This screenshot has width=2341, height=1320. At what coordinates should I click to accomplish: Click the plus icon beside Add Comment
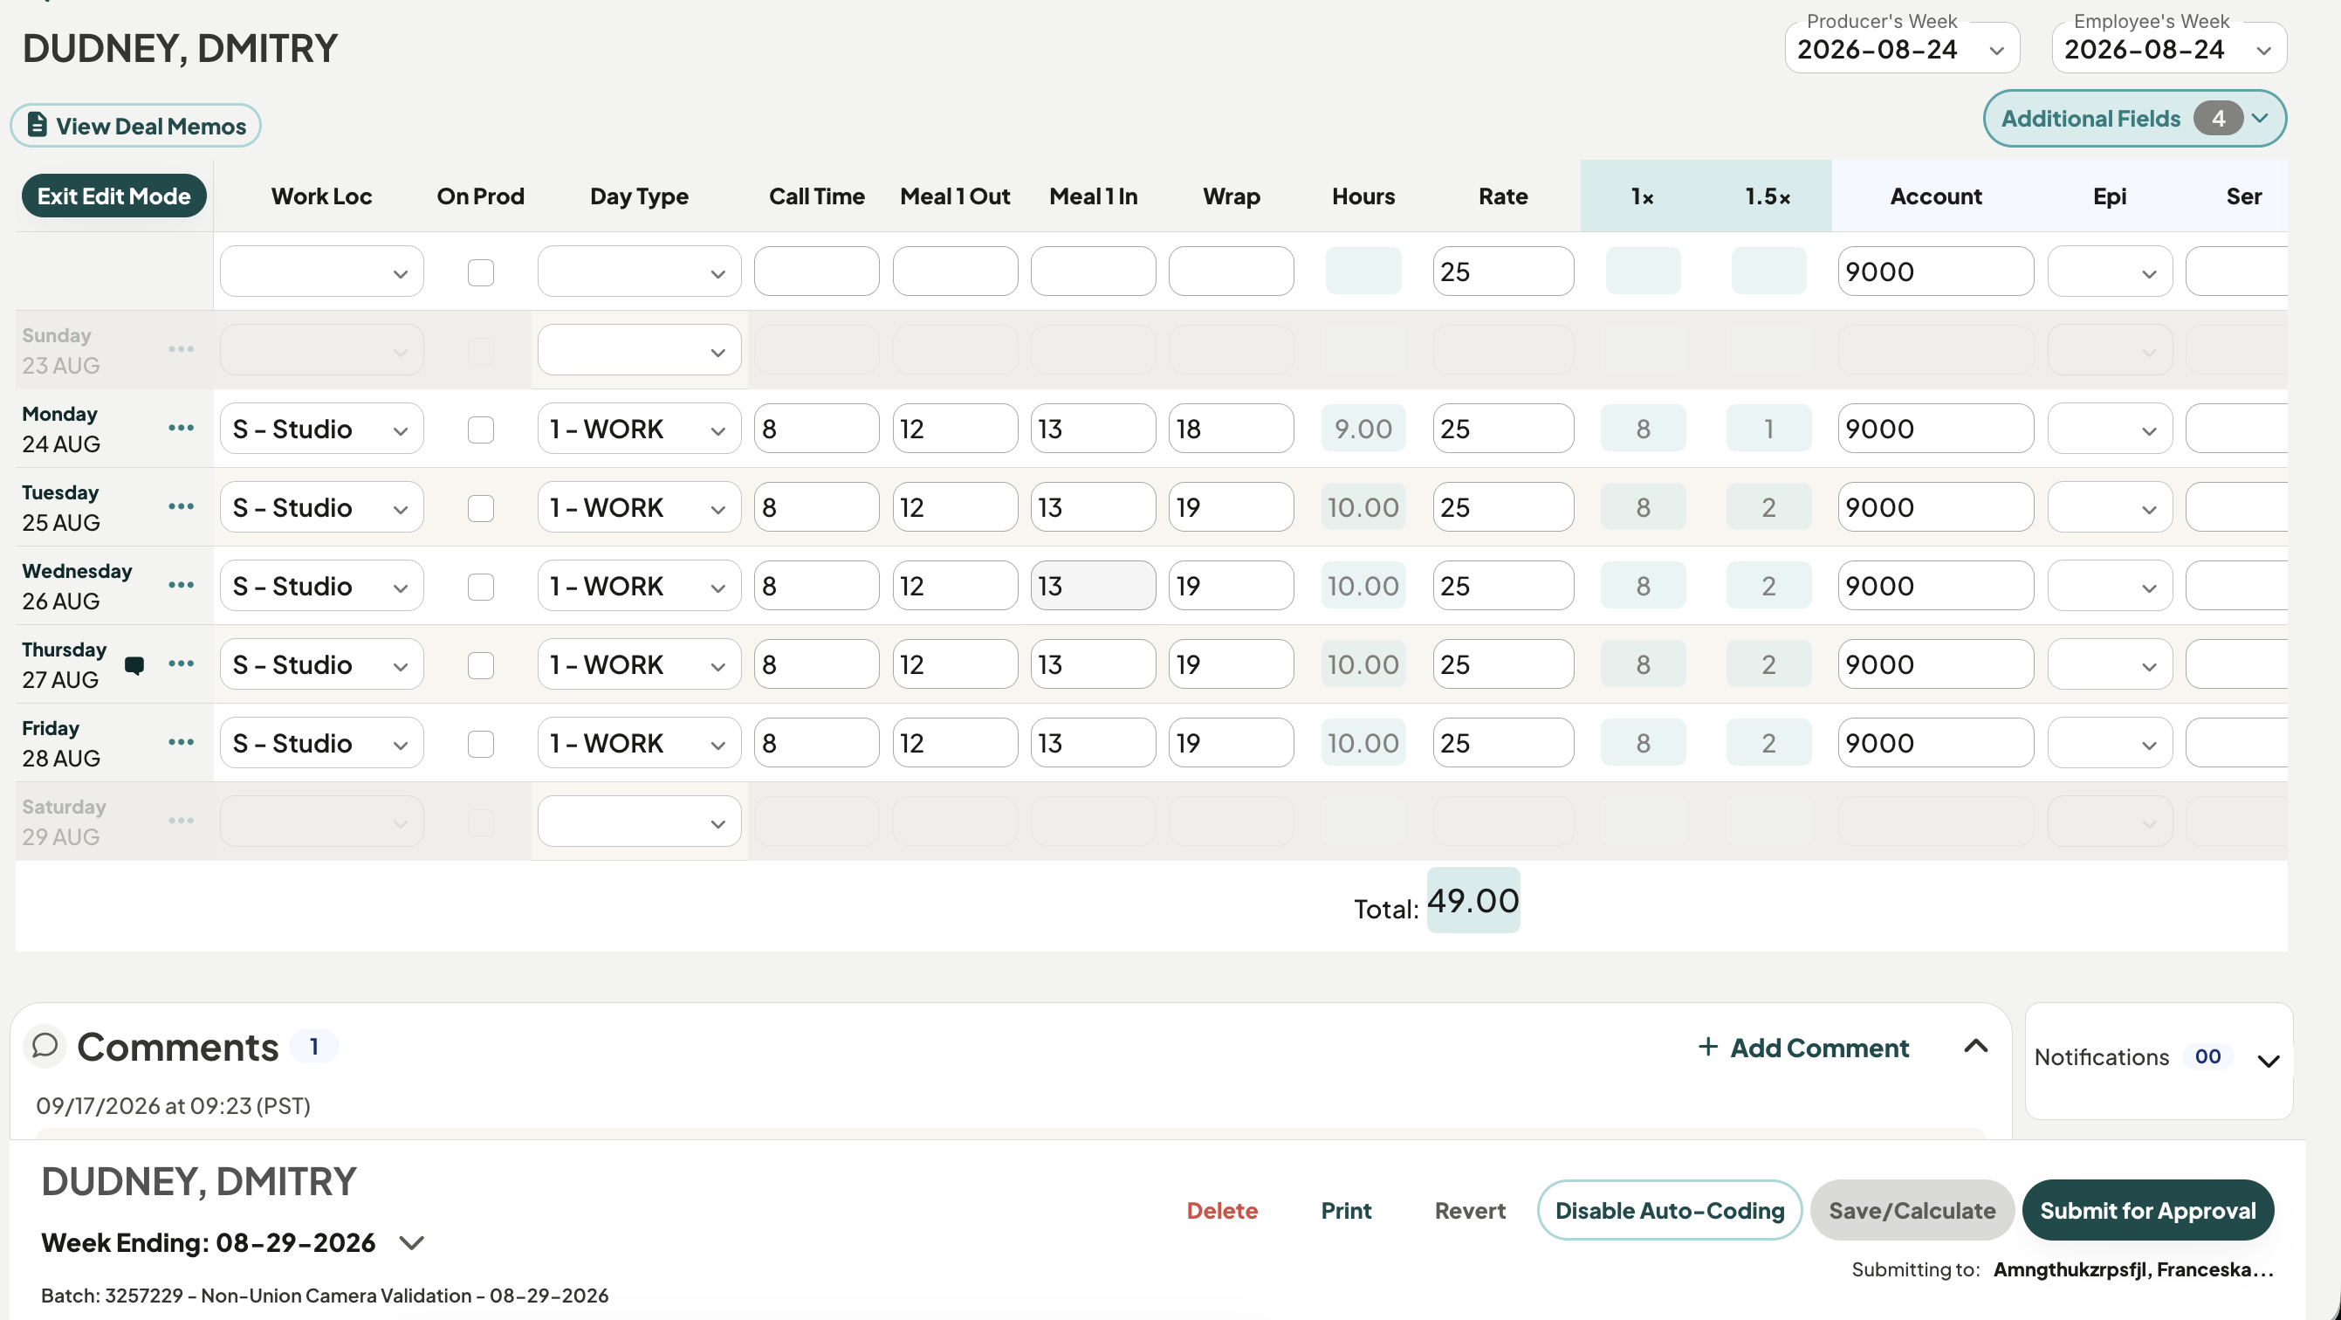click(x=1707, y=1047)
